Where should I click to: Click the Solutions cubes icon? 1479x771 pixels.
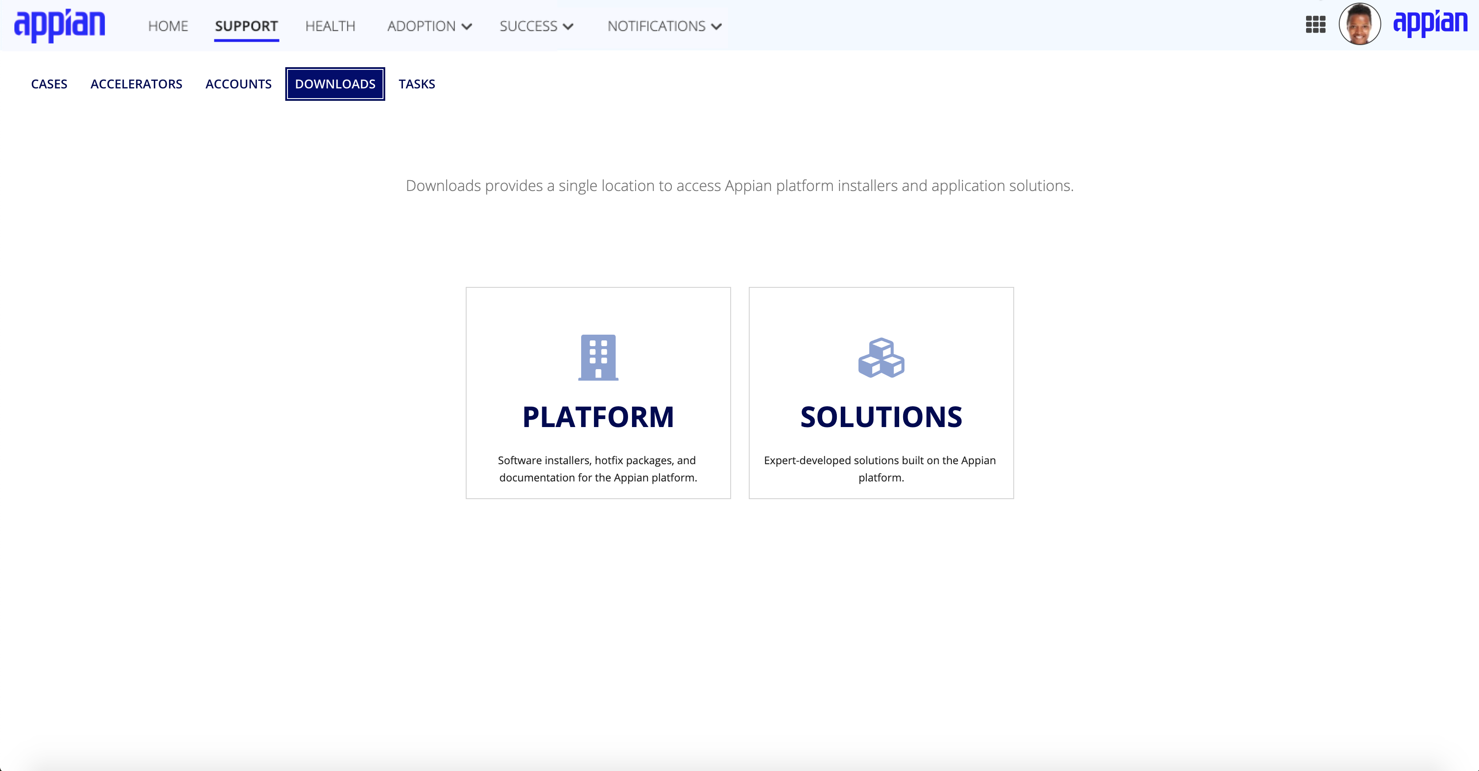click(x=881, y=358)
